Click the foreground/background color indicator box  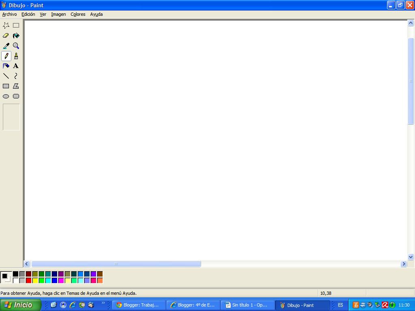6,277
